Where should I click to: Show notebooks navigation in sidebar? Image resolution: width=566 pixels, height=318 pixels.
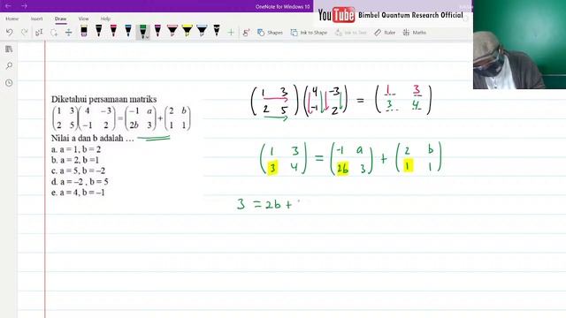click(x=9, y=49)
